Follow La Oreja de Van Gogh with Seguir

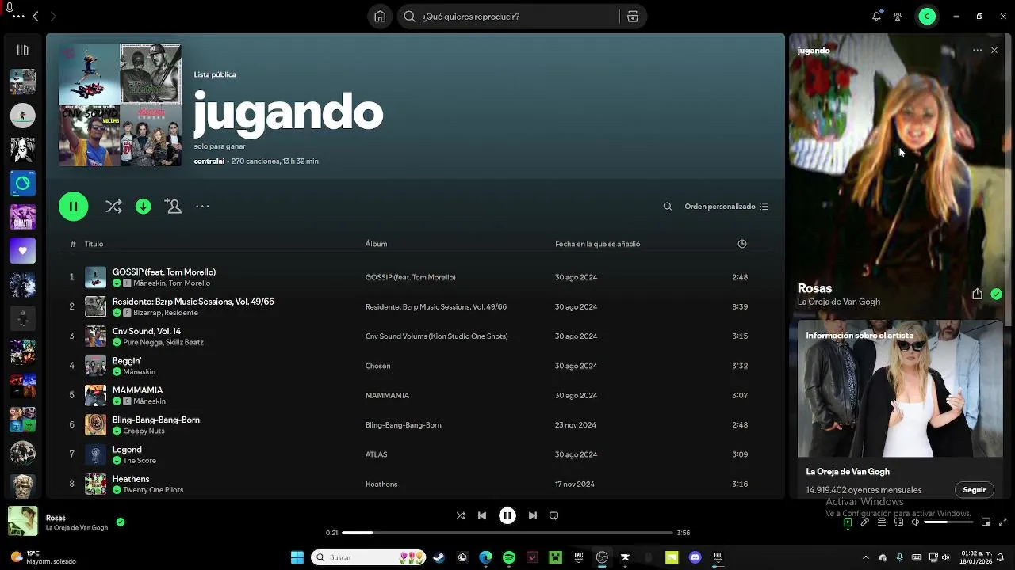974,490
